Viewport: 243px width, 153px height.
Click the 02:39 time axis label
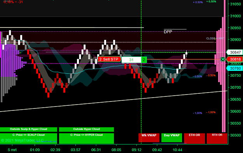point(55,150)
